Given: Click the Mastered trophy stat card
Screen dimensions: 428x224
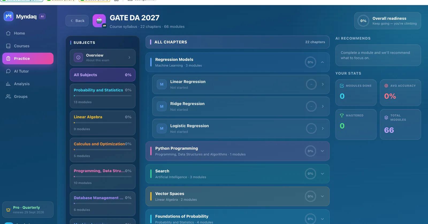Looking at the screenshot, I should 356,125.
